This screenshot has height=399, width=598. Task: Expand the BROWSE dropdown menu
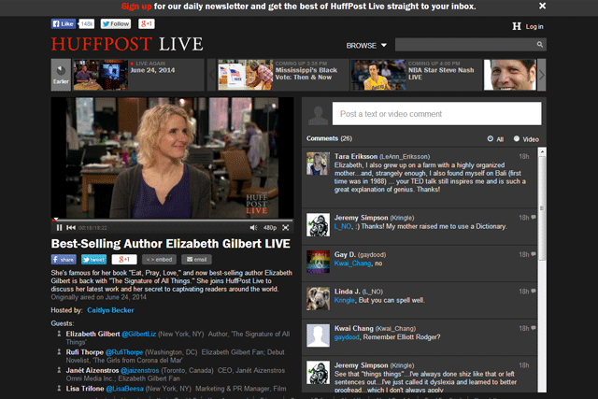[x=366, y=46]
